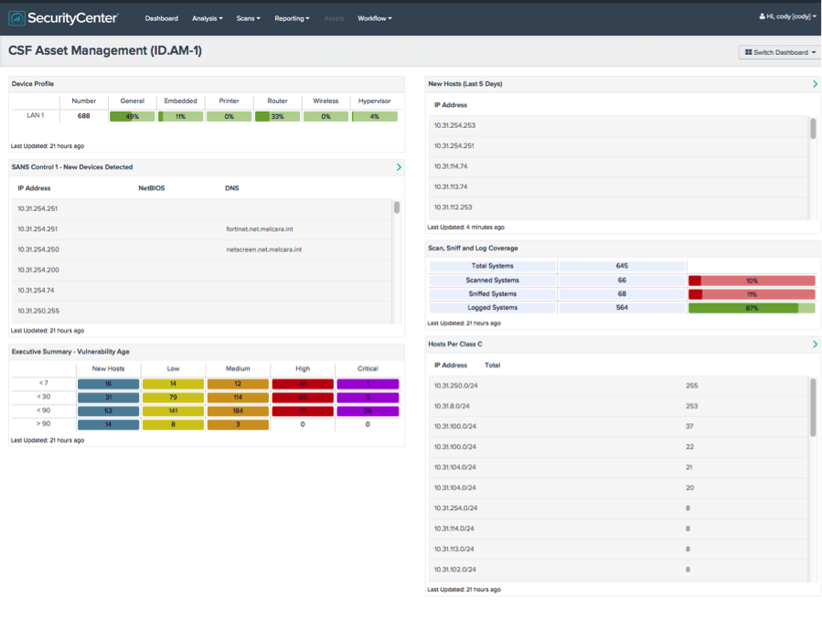
Task: Click Medium cell showing 114
Action: [x=238, y=398]
